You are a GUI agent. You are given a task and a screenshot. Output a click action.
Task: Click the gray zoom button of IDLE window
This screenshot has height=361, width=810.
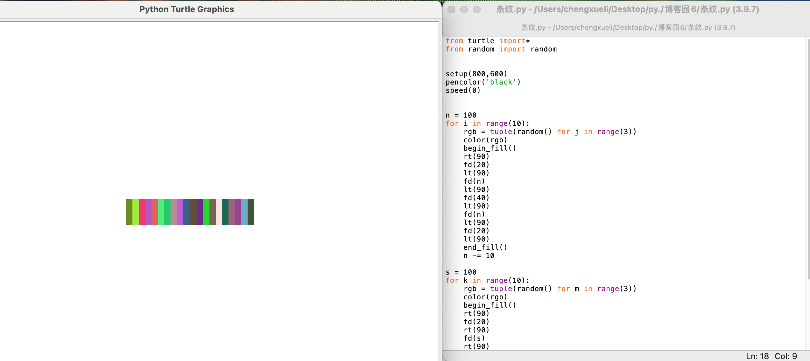pos(476,10)
